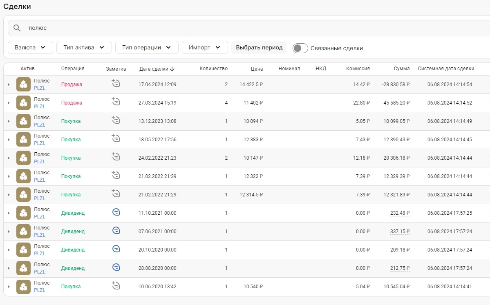The image size is (490, 305).
Task: Expand the 11.10.2021 dividend row
Action: coord(9,213)
